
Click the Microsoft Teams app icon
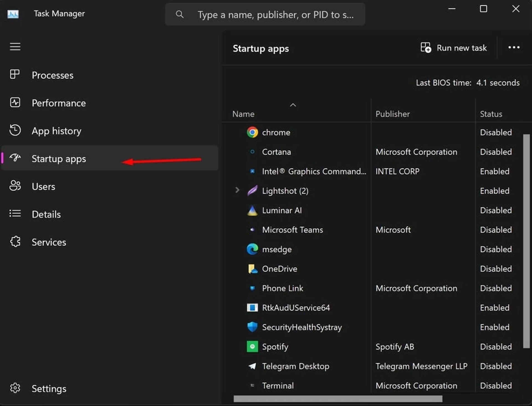pyautogui.click(x=252, y=229)
